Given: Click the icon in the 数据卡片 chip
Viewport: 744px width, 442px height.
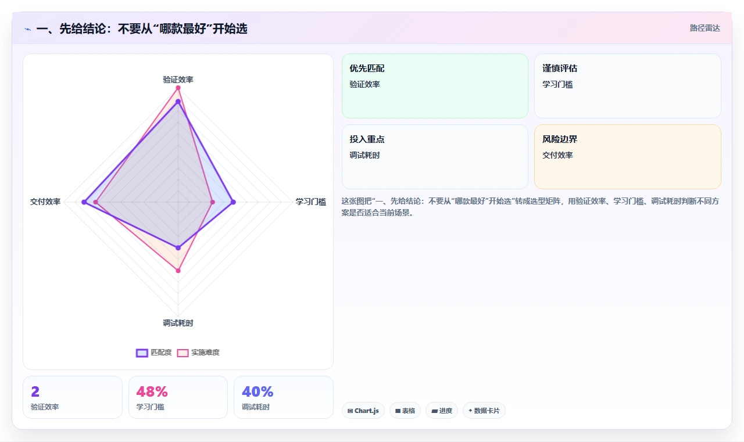Looking at the screenshot, I should [470, 411].
